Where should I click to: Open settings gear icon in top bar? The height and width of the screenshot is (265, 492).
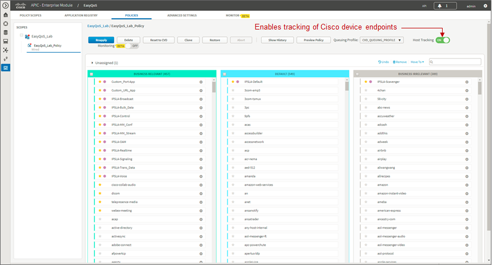(x=485, y=6)
